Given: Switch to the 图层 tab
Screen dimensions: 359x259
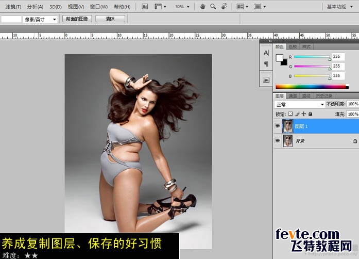Looking at the screenshot, I should [x=279, y=96].
